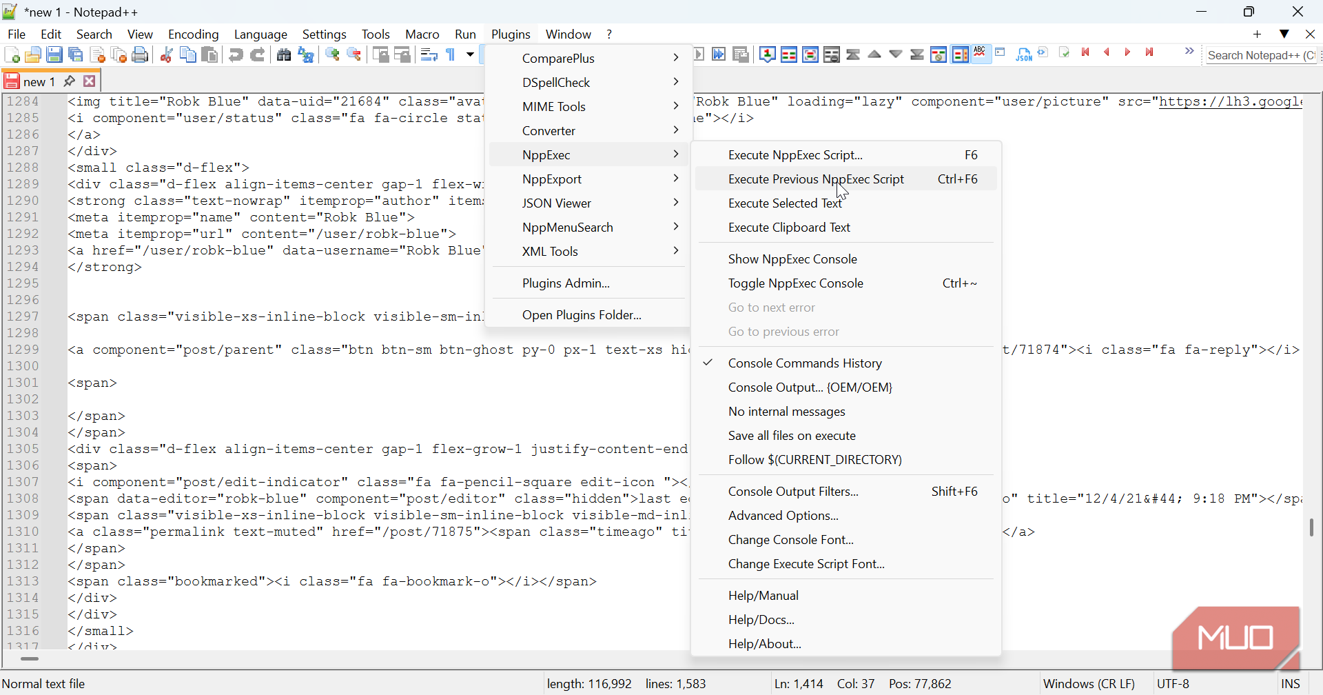This screenshot has width=1323, height=695.
Task: Toggle the spell check ABC icon
Action: [x=981, y=52]
